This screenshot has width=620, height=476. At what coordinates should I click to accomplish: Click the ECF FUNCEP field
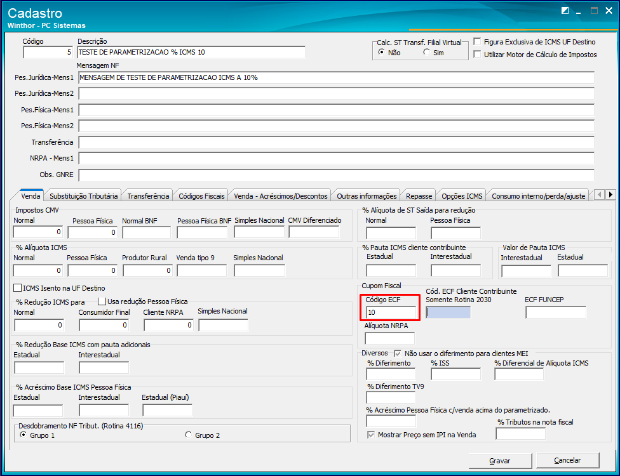tap(556, 312)
